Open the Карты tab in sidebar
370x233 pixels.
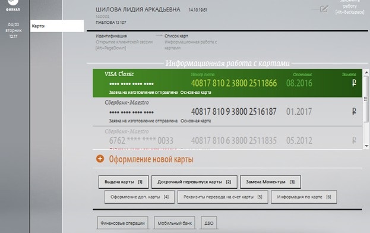point(57,26)
